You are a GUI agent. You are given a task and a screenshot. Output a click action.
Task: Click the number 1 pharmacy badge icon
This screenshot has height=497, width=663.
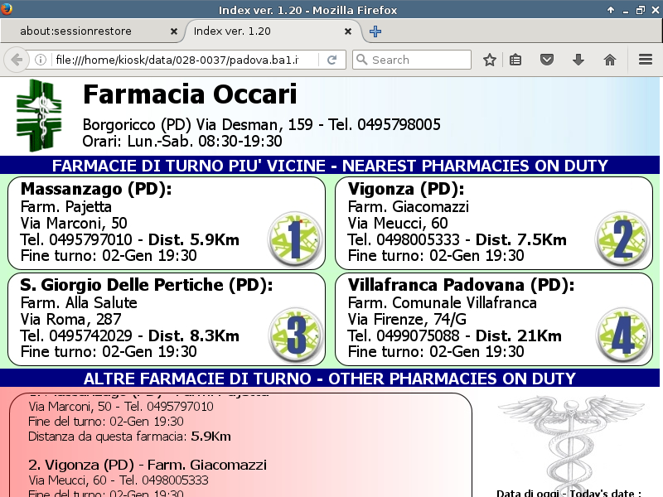(294, 239)
